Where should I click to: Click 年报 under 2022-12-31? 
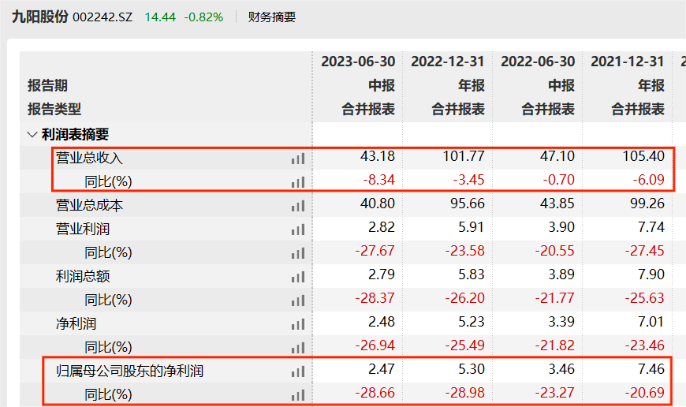point(472,85)
